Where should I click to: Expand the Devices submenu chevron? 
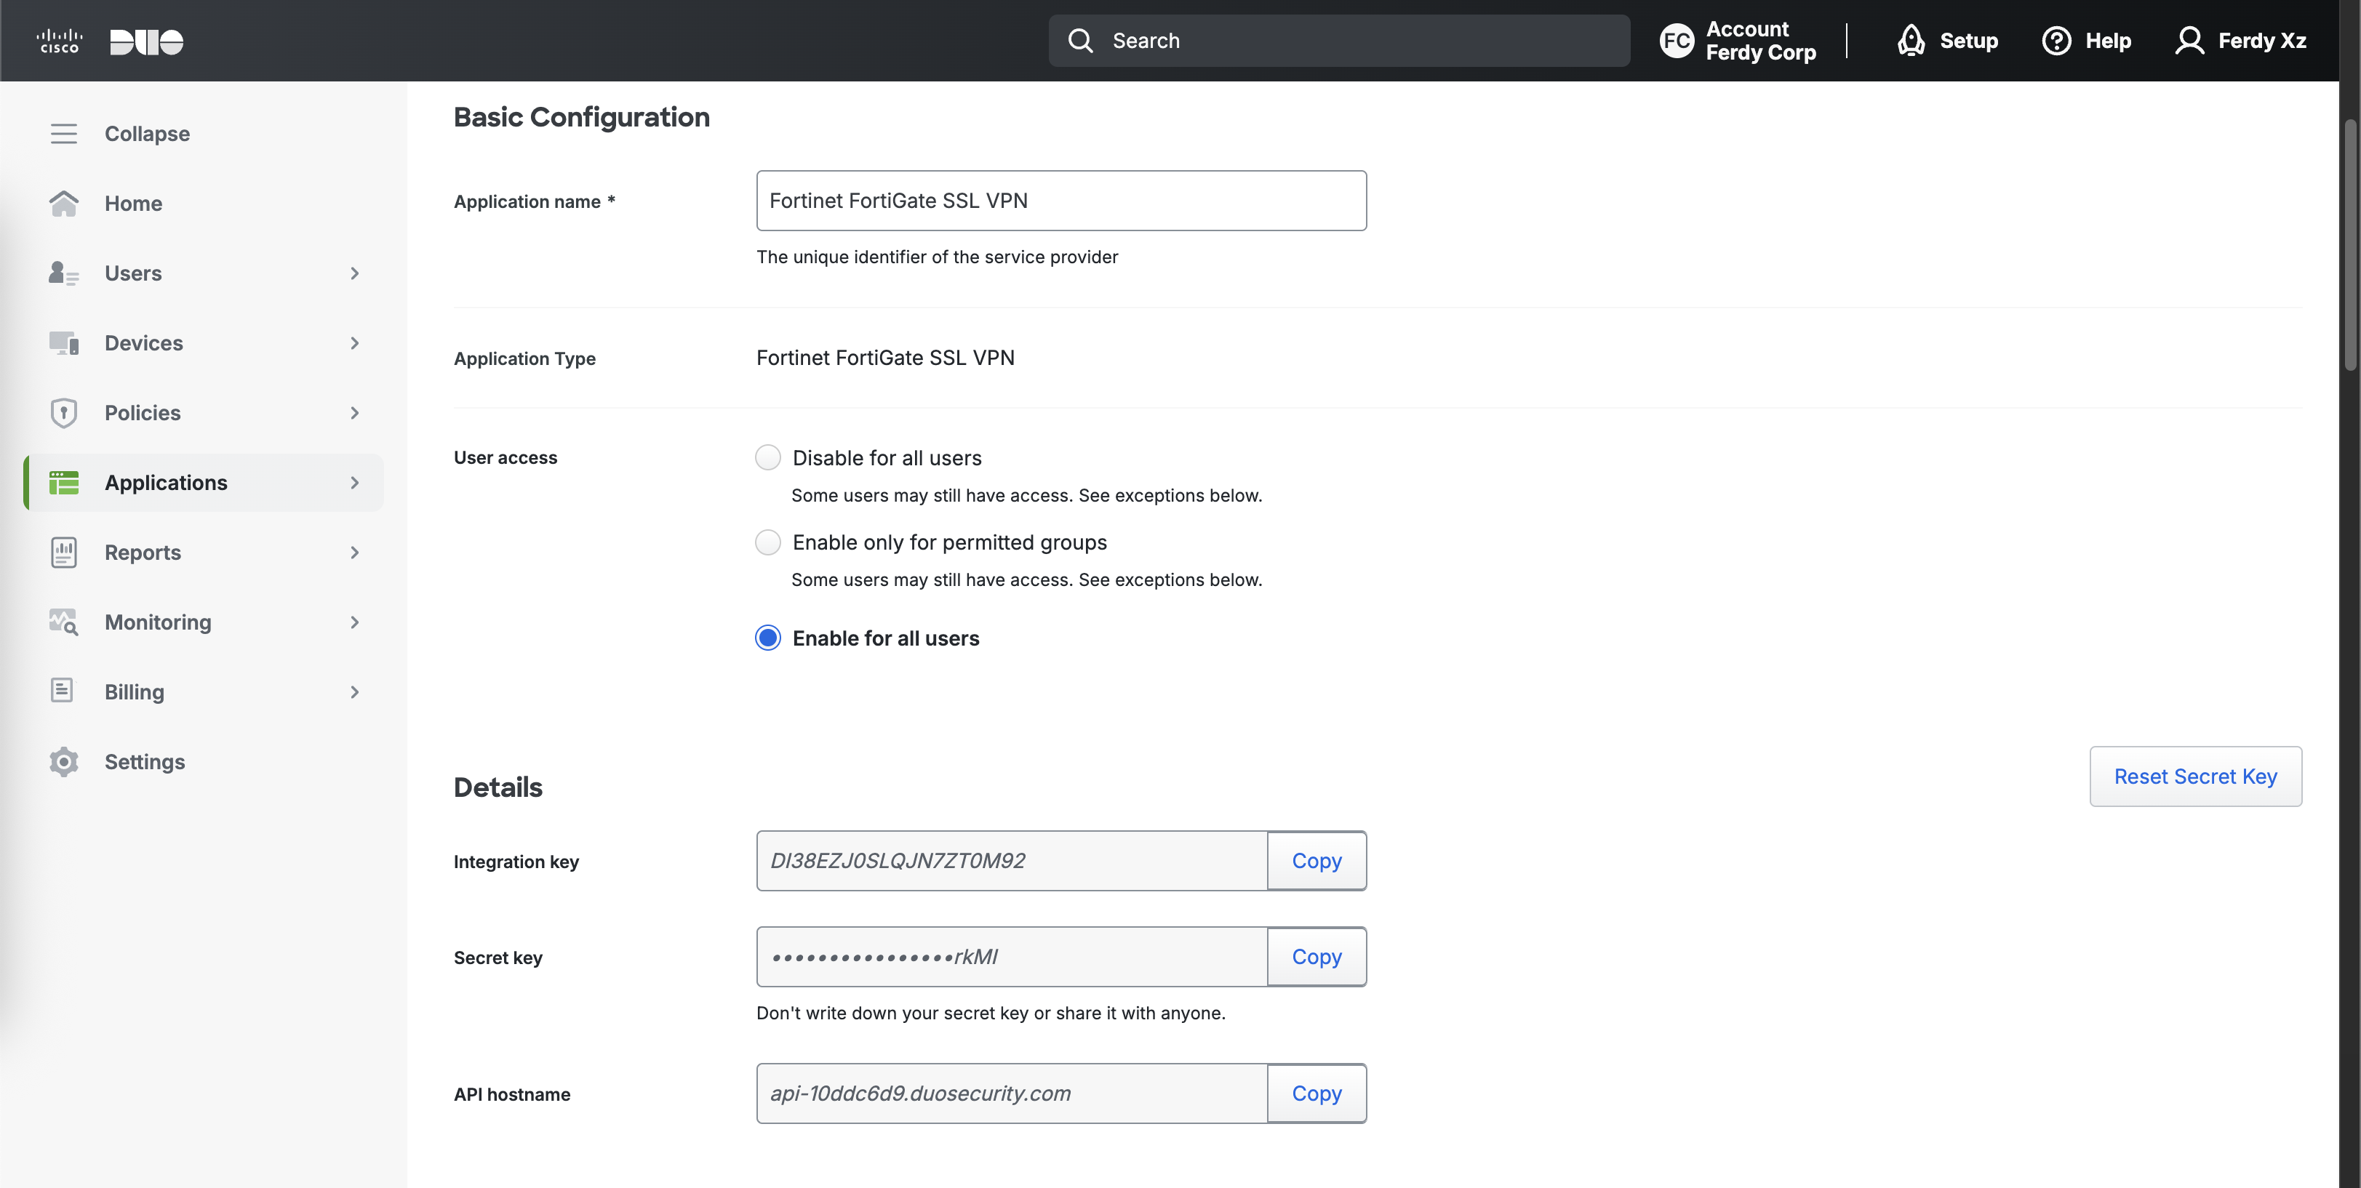(355, 342)
